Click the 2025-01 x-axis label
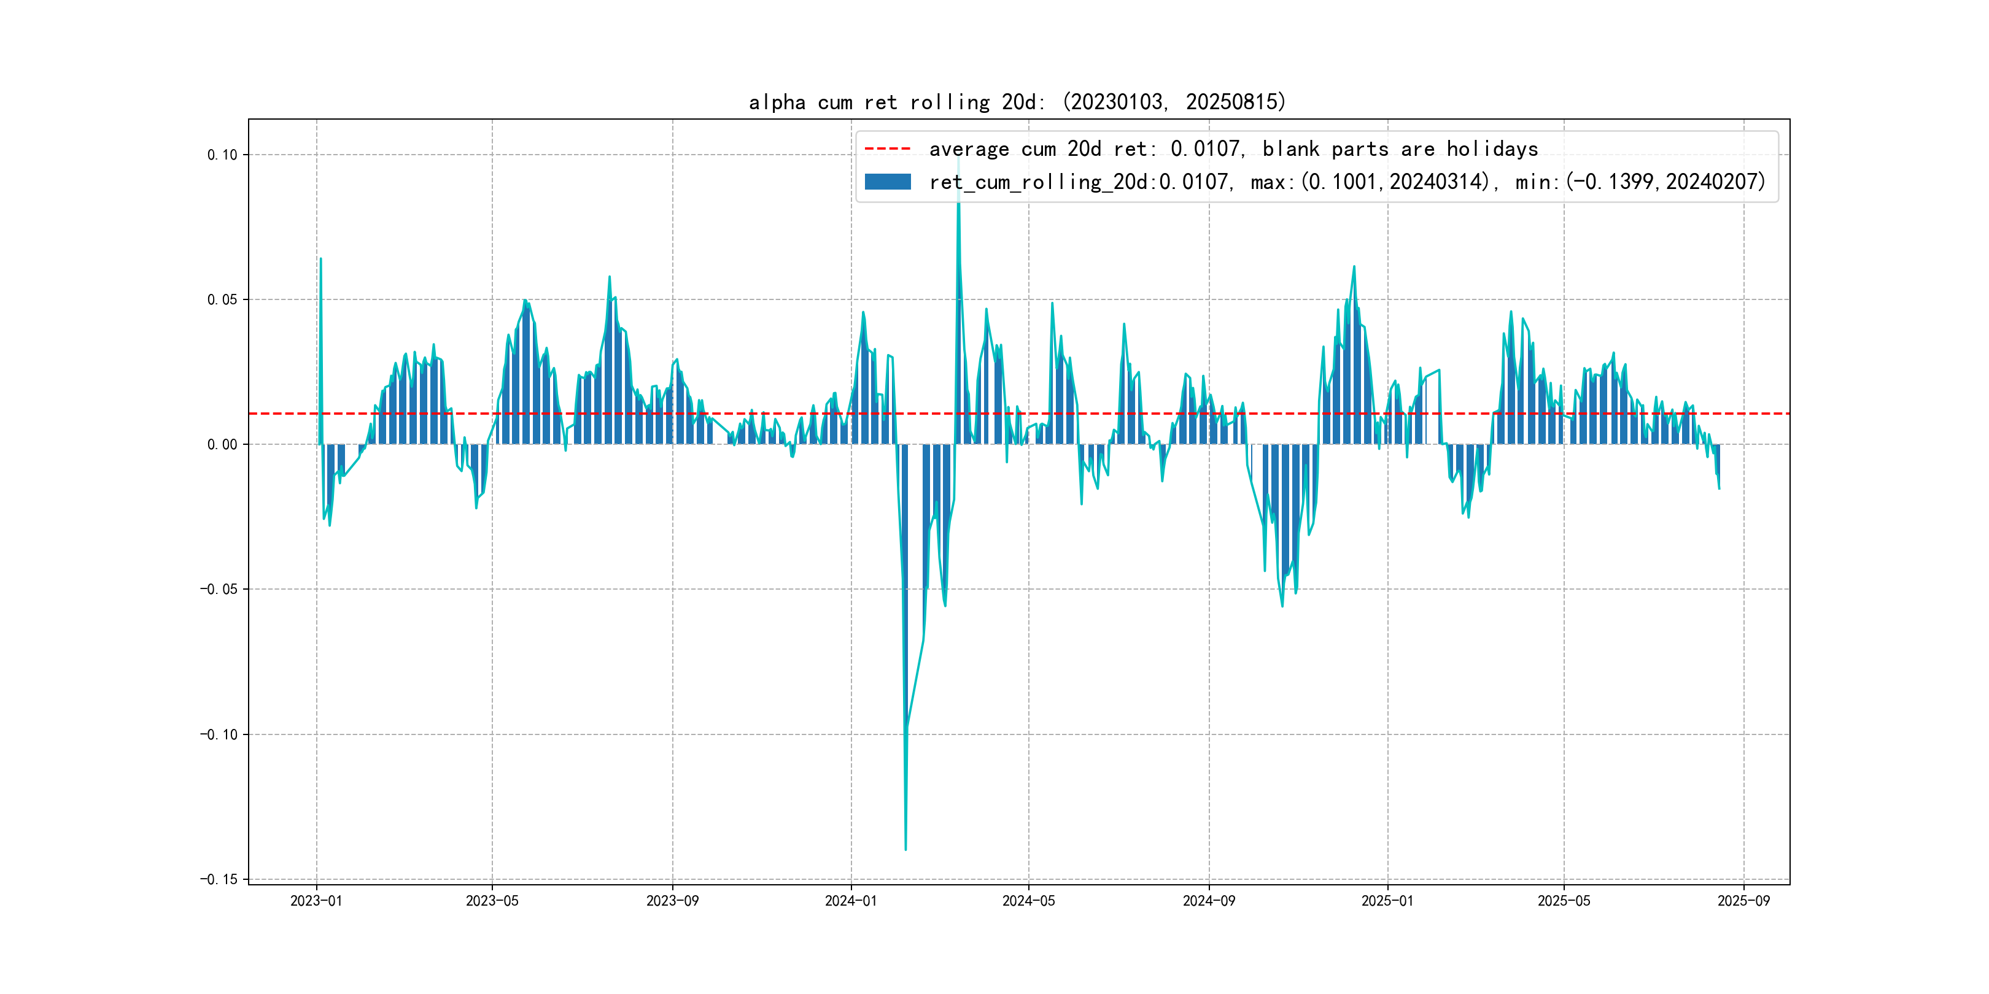 (x=1387, y=901)
